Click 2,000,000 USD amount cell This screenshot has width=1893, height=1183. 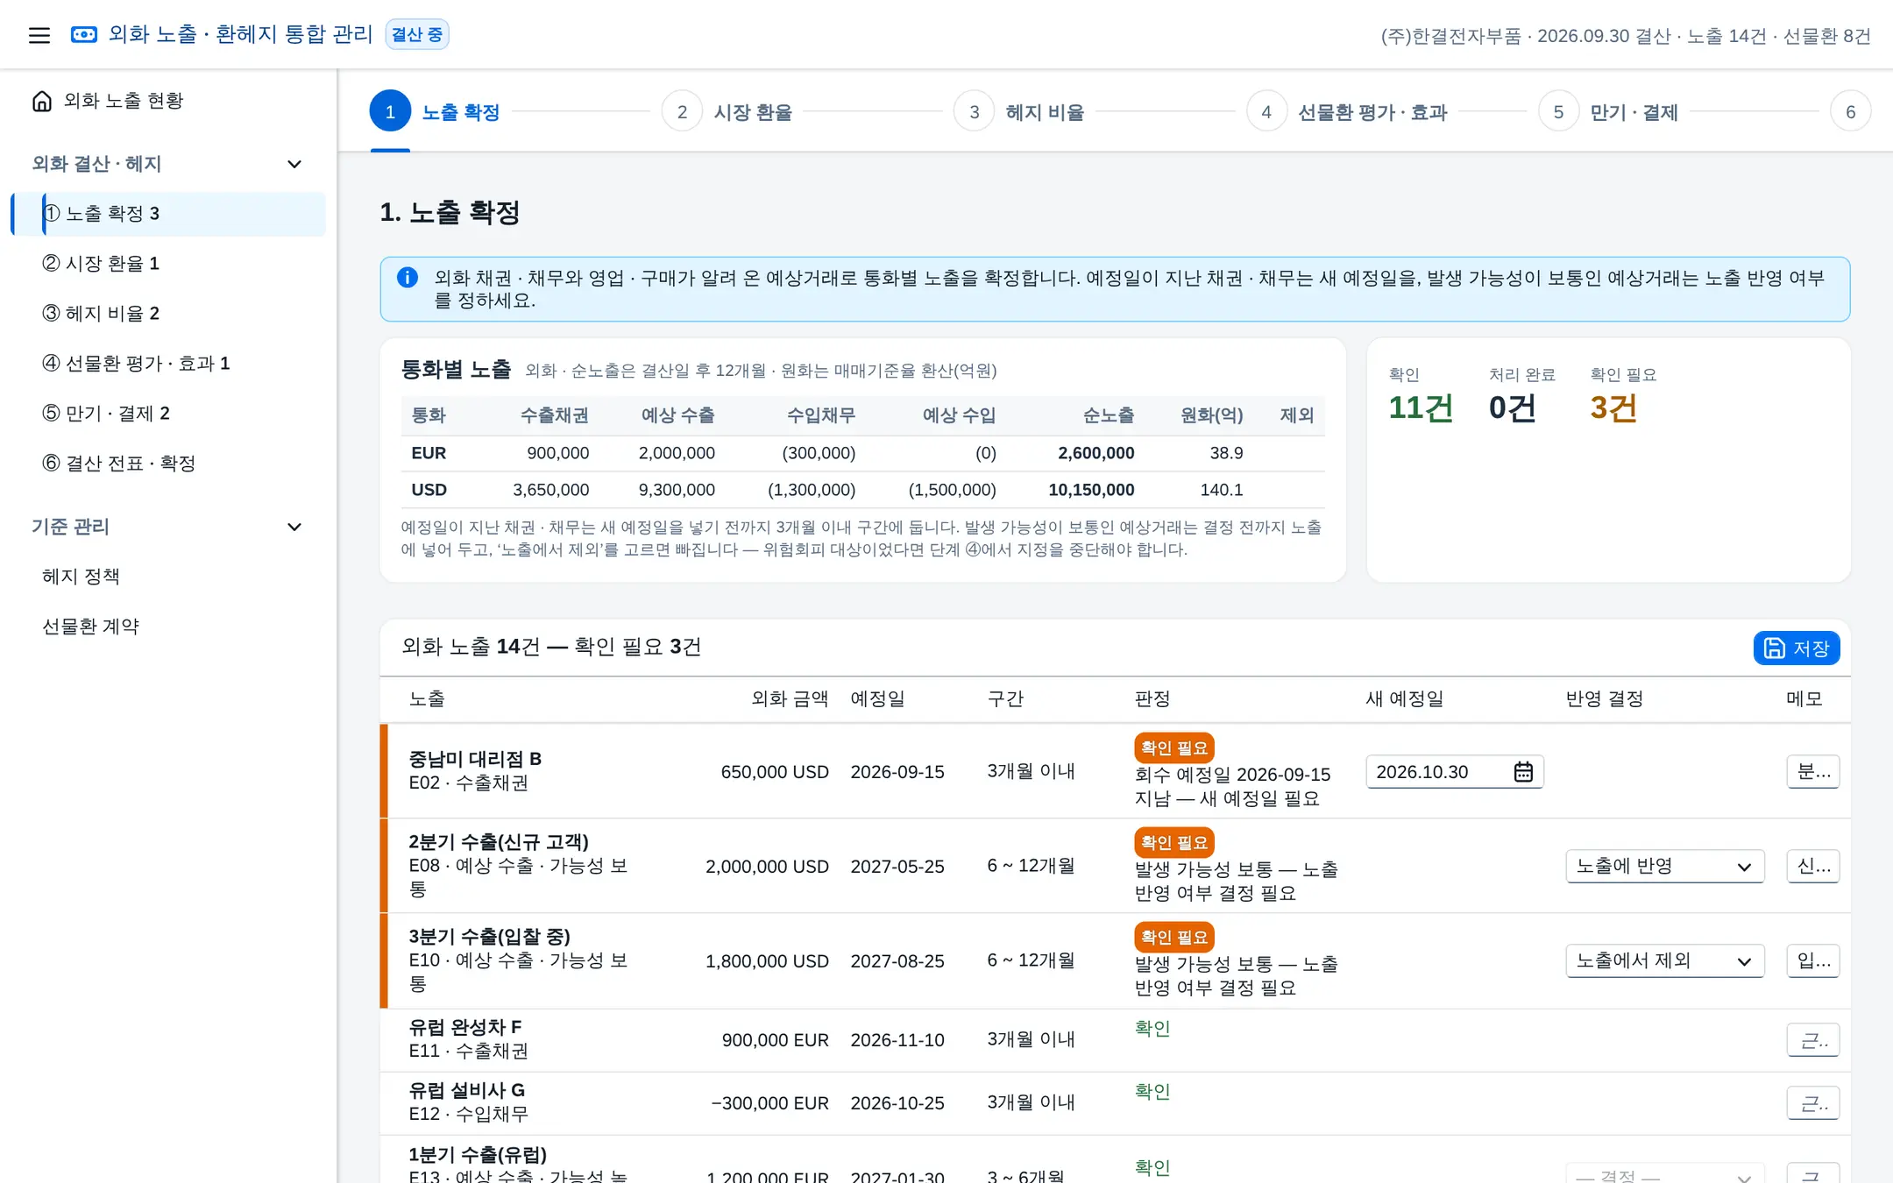point(767,867)
